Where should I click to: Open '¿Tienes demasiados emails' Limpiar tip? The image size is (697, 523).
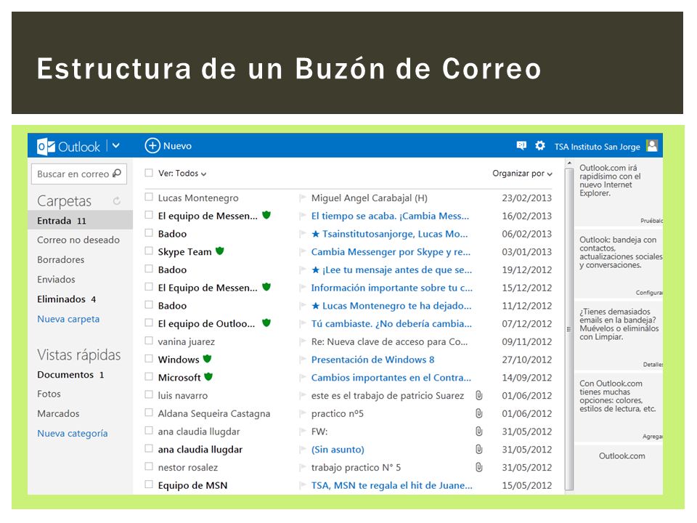pos(619,336)
